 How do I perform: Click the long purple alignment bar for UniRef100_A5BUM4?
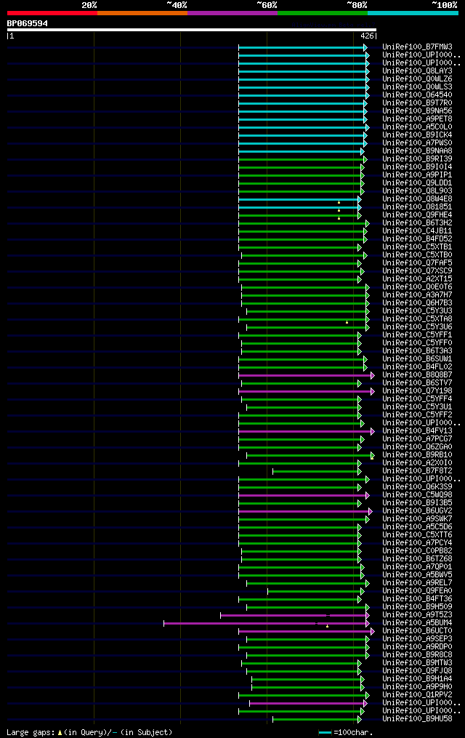[266, 624]
